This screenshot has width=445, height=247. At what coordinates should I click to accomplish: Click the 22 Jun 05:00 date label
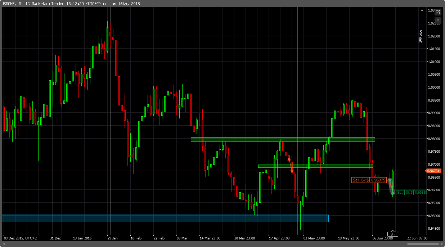pos(417,238)
